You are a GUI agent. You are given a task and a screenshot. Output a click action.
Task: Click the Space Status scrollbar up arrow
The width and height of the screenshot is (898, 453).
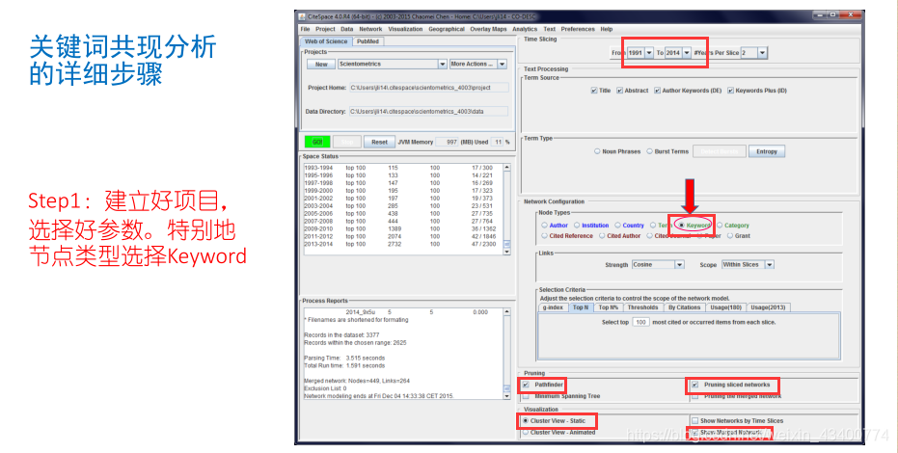pos(506,167)
